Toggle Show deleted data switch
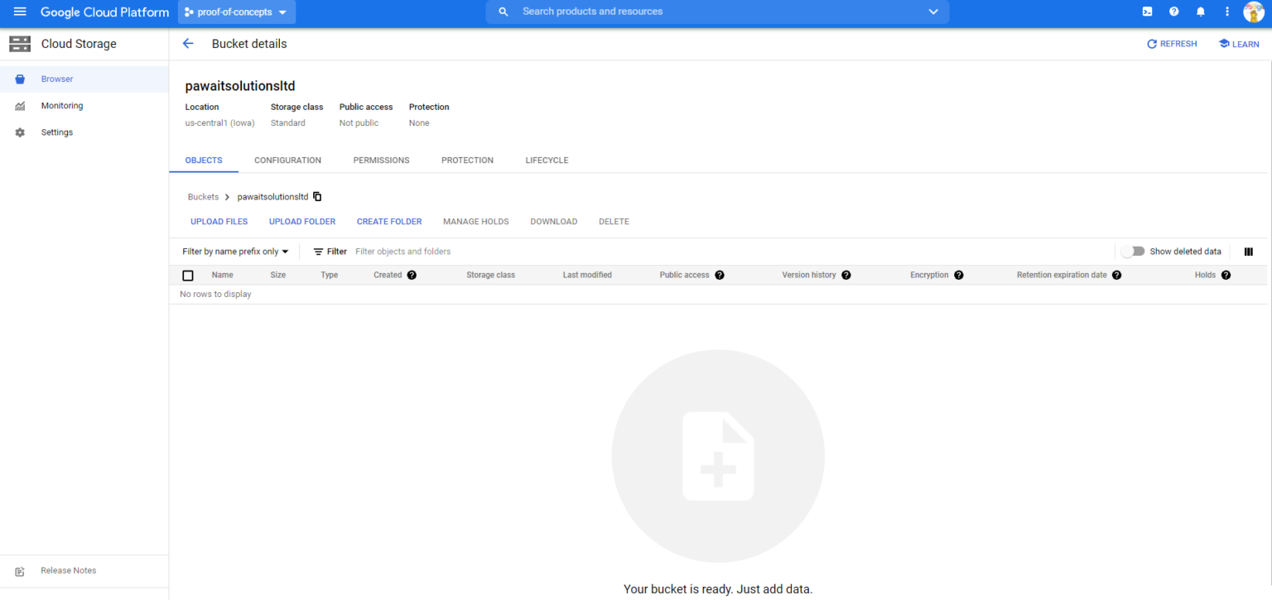This screenshot has height=600, width=1272. (x=1133, y=252)
